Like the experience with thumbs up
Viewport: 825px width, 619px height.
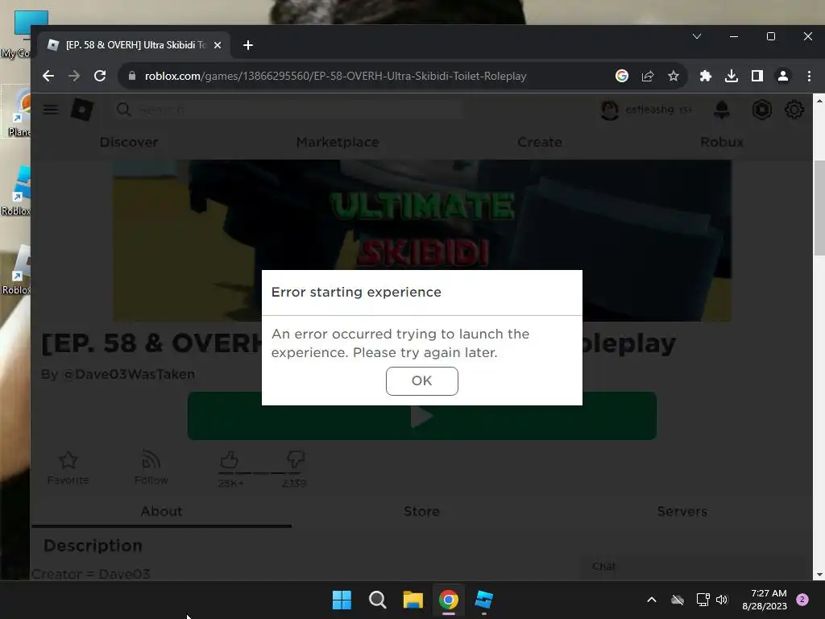230,460
